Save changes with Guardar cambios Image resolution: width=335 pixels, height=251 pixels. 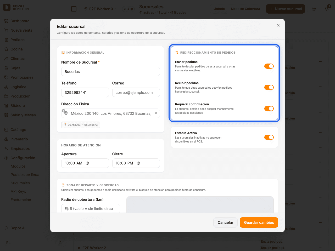[259, 223]
